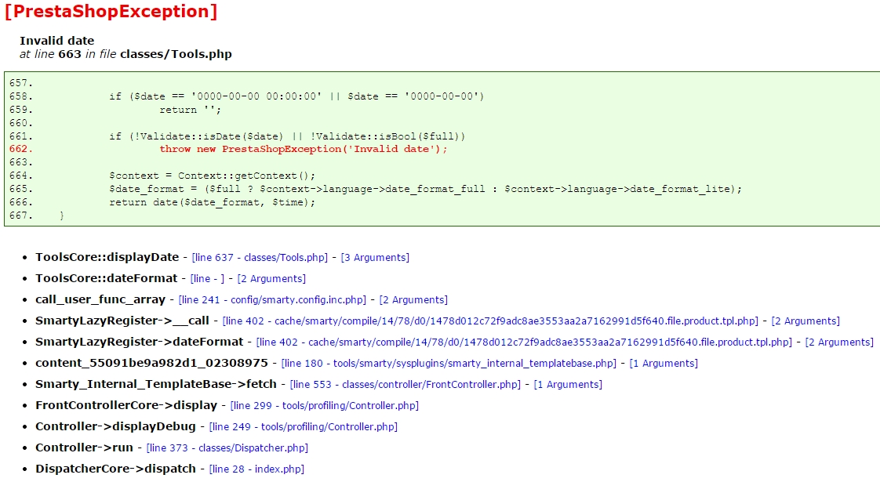Image resolution: width=880 pixels, height=500 pixels.
Task: Click the line number 663 in the error message
Action: [x=70, y=54]
